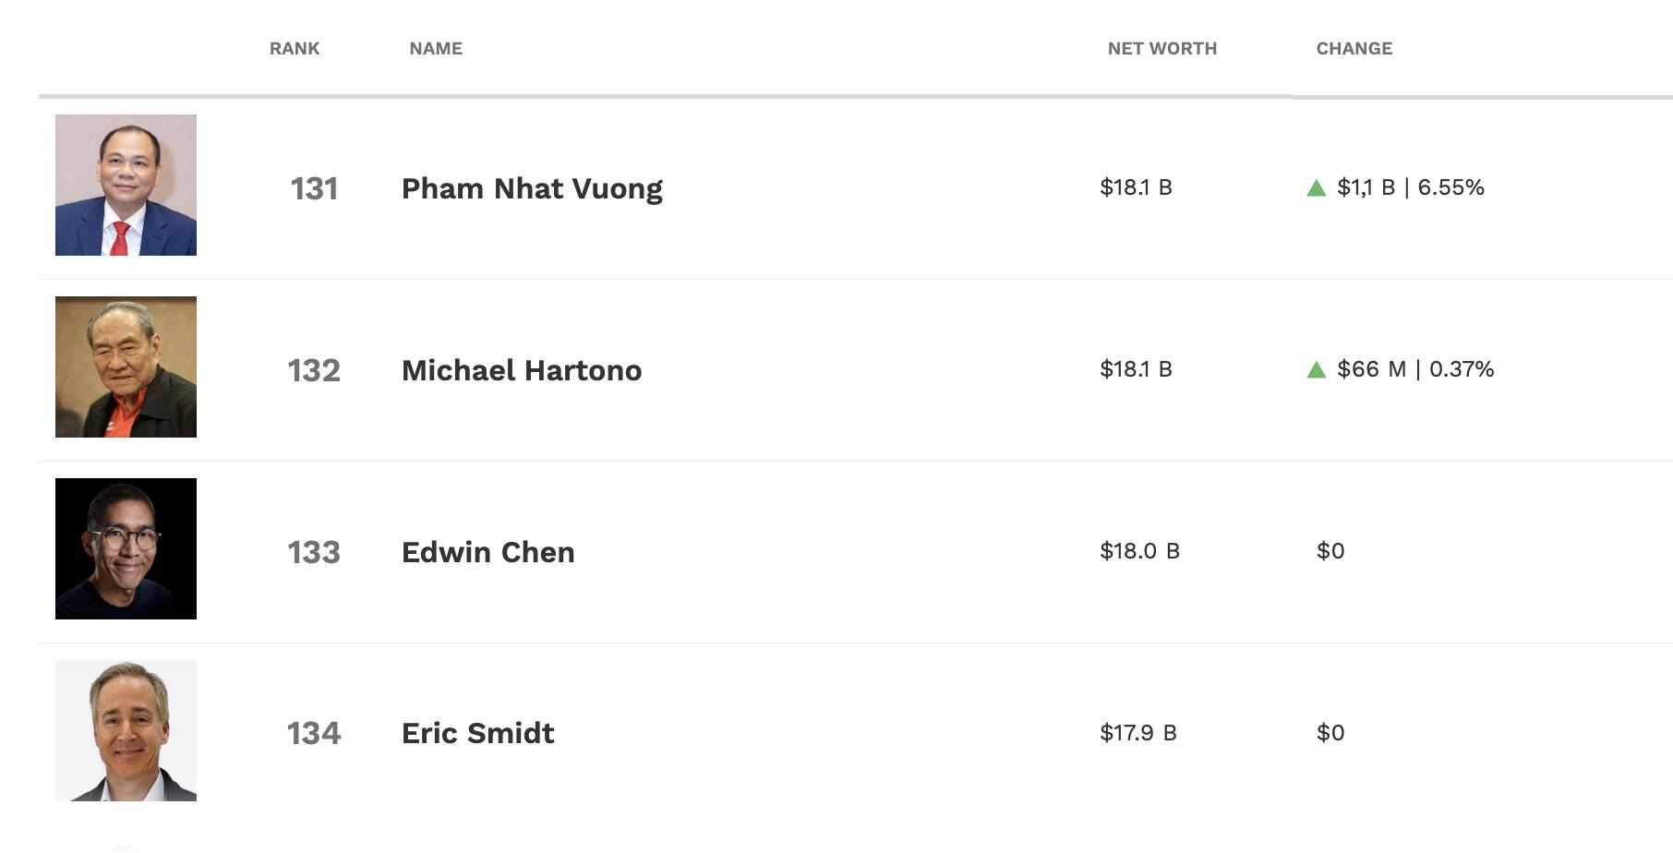Click the $18.0 B net worth value
This screenshot has width=1673, height=853.
point(1139,551)
